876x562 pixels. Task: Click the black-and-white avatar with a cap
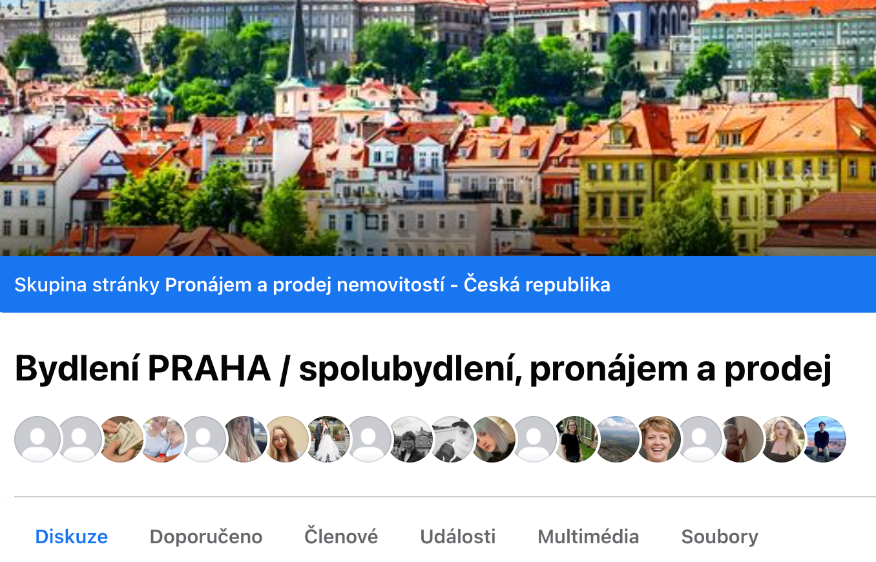click(x=452, y=439)
